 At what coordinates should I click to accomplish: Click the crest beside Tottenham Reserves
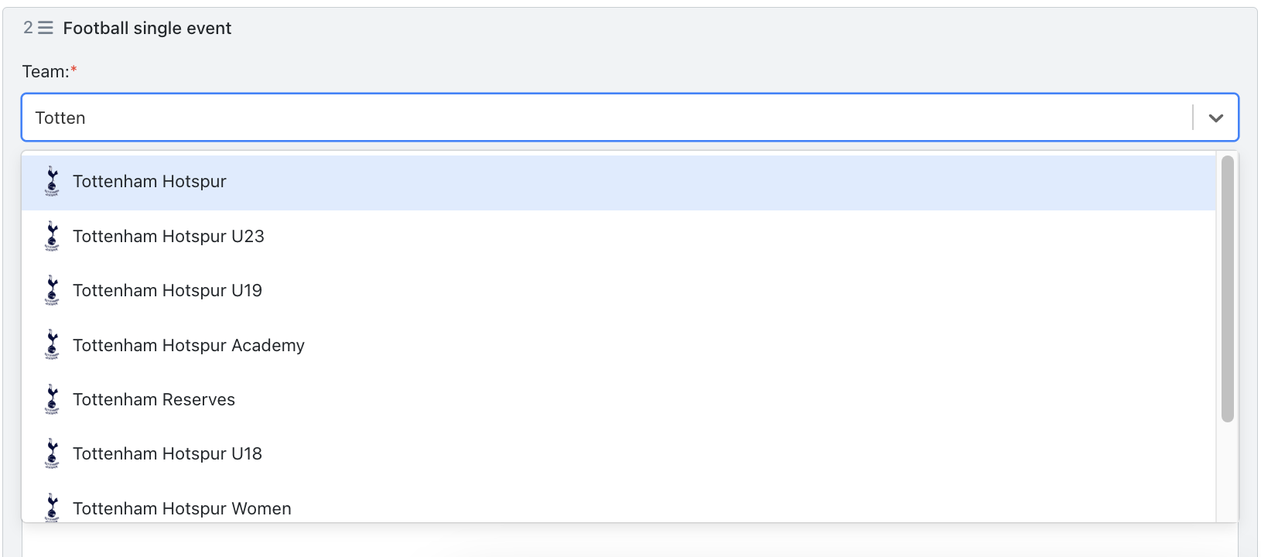(x=52, y=399)
